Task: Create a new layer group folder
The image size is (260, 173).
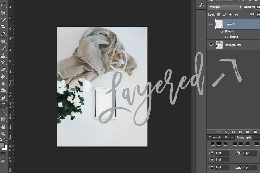Action: point(248,132)
